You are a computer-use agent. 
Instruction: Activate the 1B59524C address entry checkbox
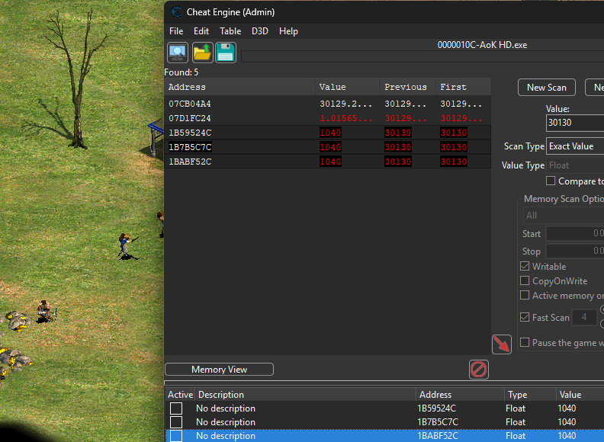[176, 408]
